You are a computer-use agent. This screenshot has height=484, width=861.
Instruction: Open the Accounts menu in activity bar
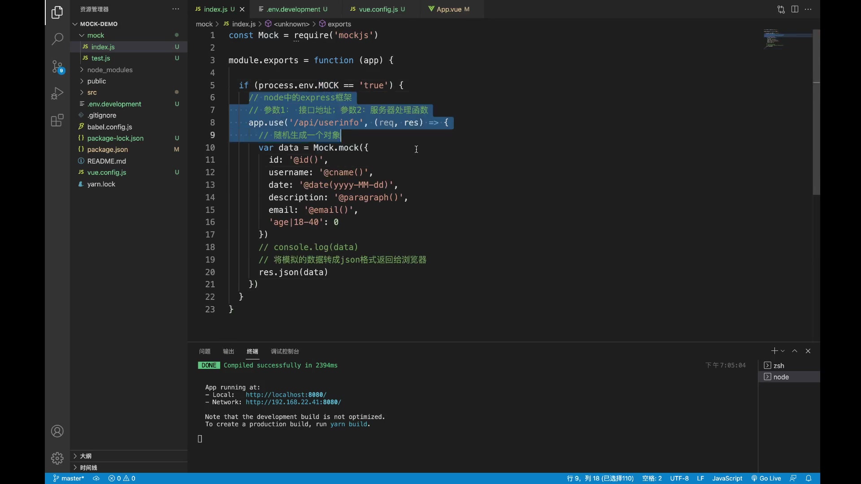57,431
